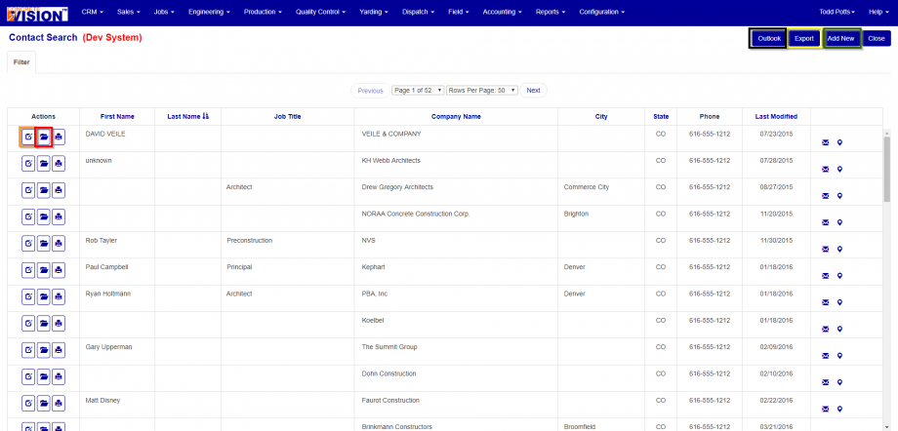Print the Dohn Construction contact

click(59, 376)
